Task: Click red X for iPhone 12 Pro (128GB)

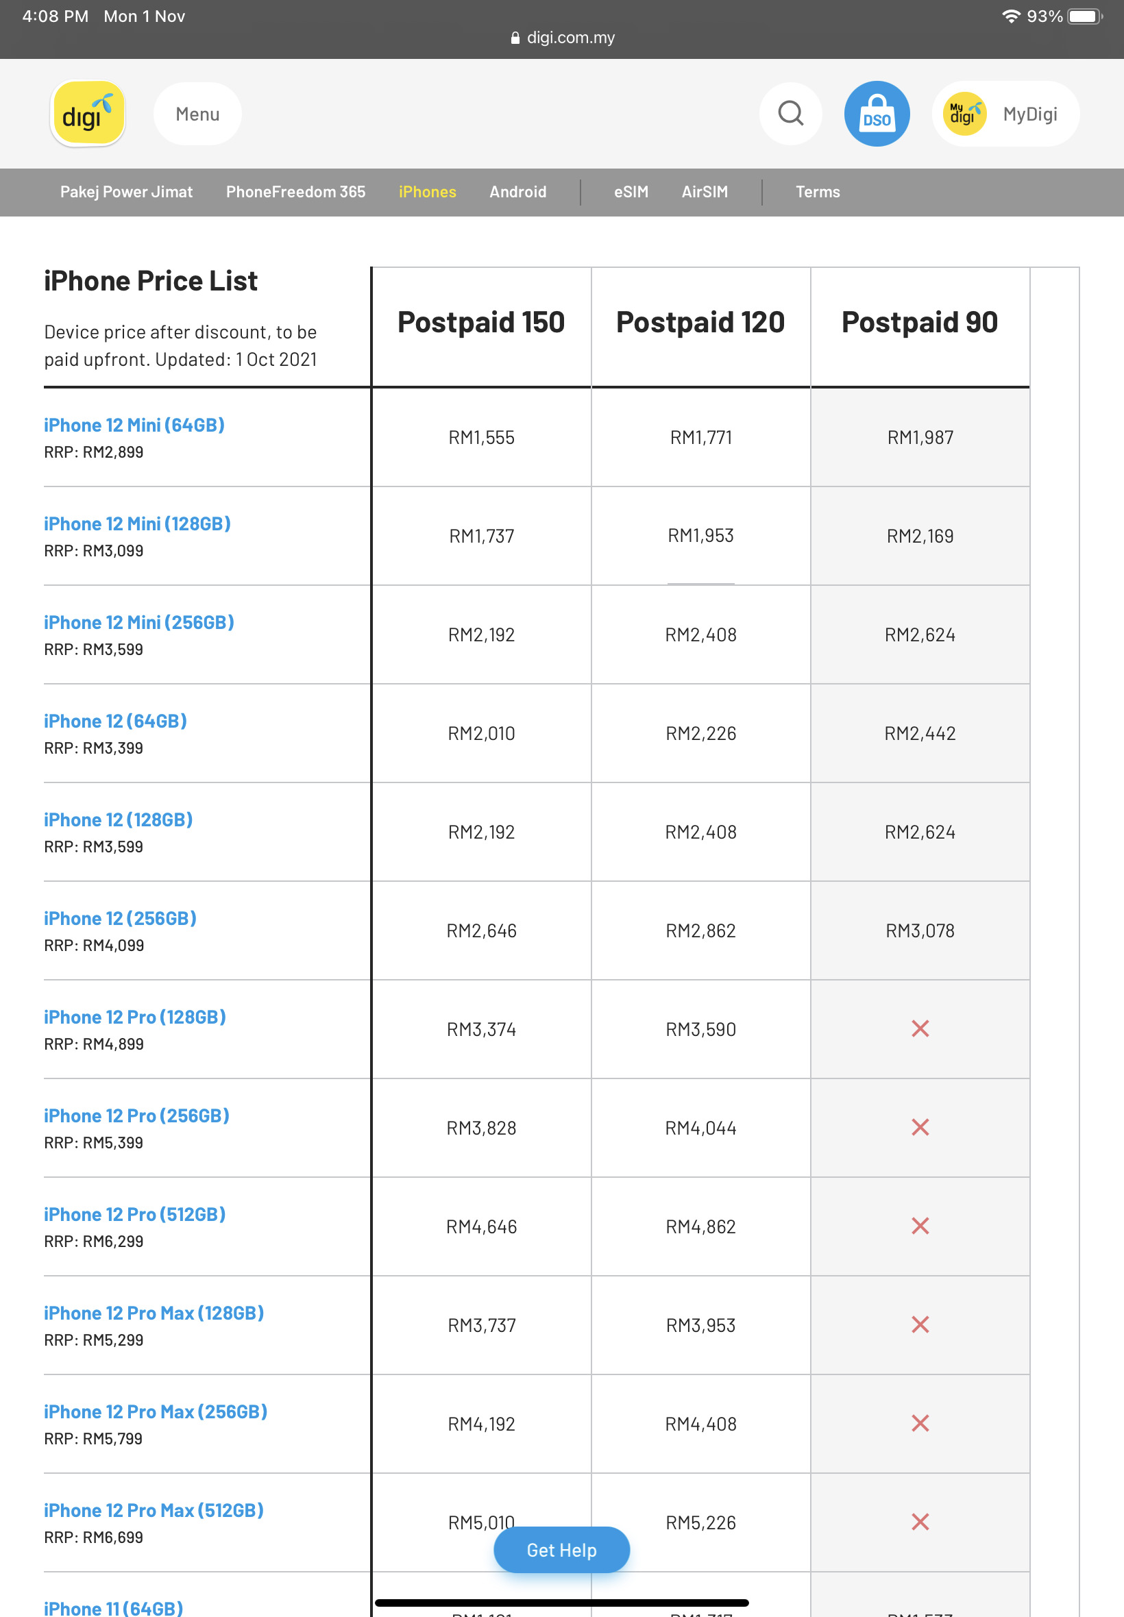Action: (x=920, y=1028)
